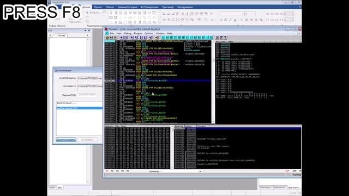Click Остановить button in decompile dialog
This screenshot has width=349, height=196.
[87, 140]
